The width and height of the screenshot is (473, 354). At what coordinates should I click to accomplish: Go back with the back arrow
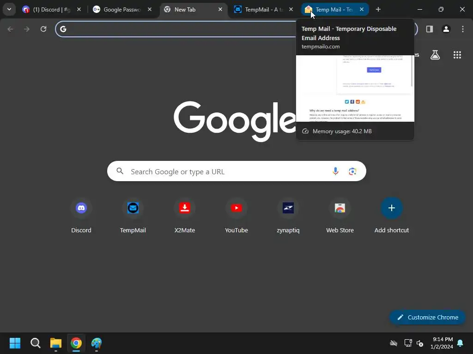11,29
